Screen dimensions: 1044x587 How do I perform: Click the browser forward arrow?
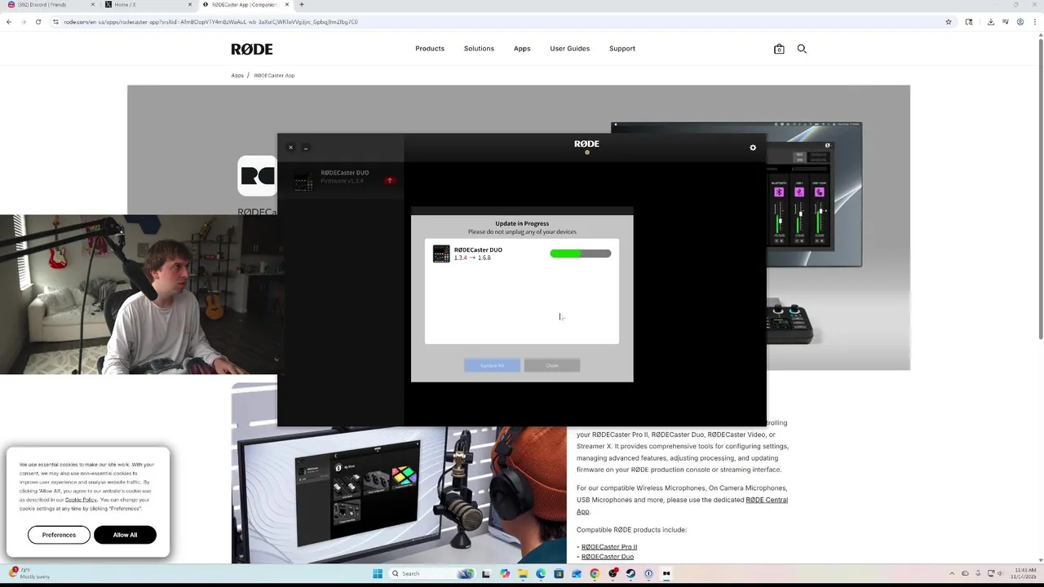tap(23, 22)
